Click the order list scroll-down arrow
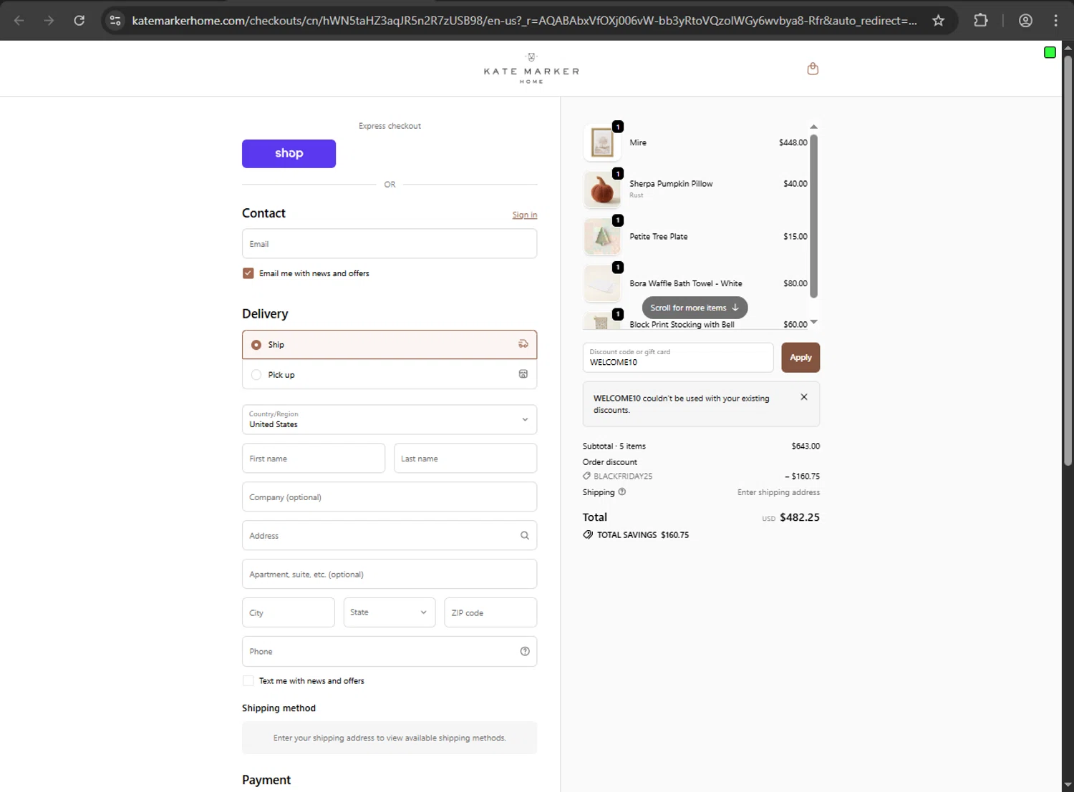Image resolution: width=1074 pixels, height=792 pixels. point(813,322)
